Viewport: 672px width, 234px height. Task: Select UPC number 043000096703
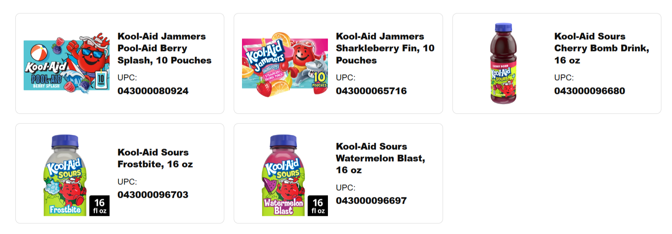153,195
